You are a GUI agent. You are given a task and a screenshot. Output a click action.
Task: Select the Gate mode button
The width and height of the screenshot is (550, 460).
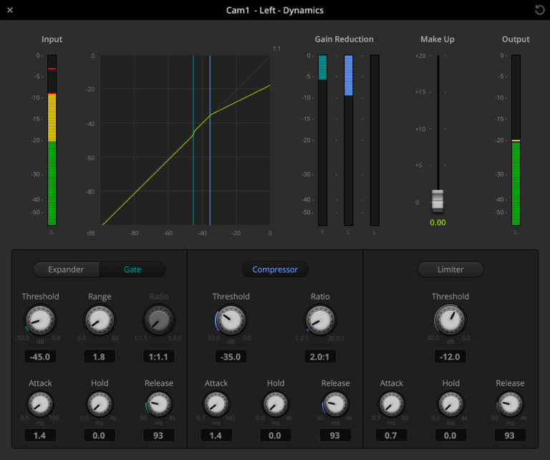pos(132,269)
